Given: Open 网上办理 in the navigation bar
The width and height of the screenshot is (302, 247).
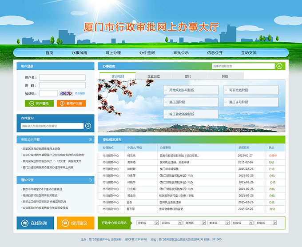Looking at the screenshot, I should [x=113, y=53].
